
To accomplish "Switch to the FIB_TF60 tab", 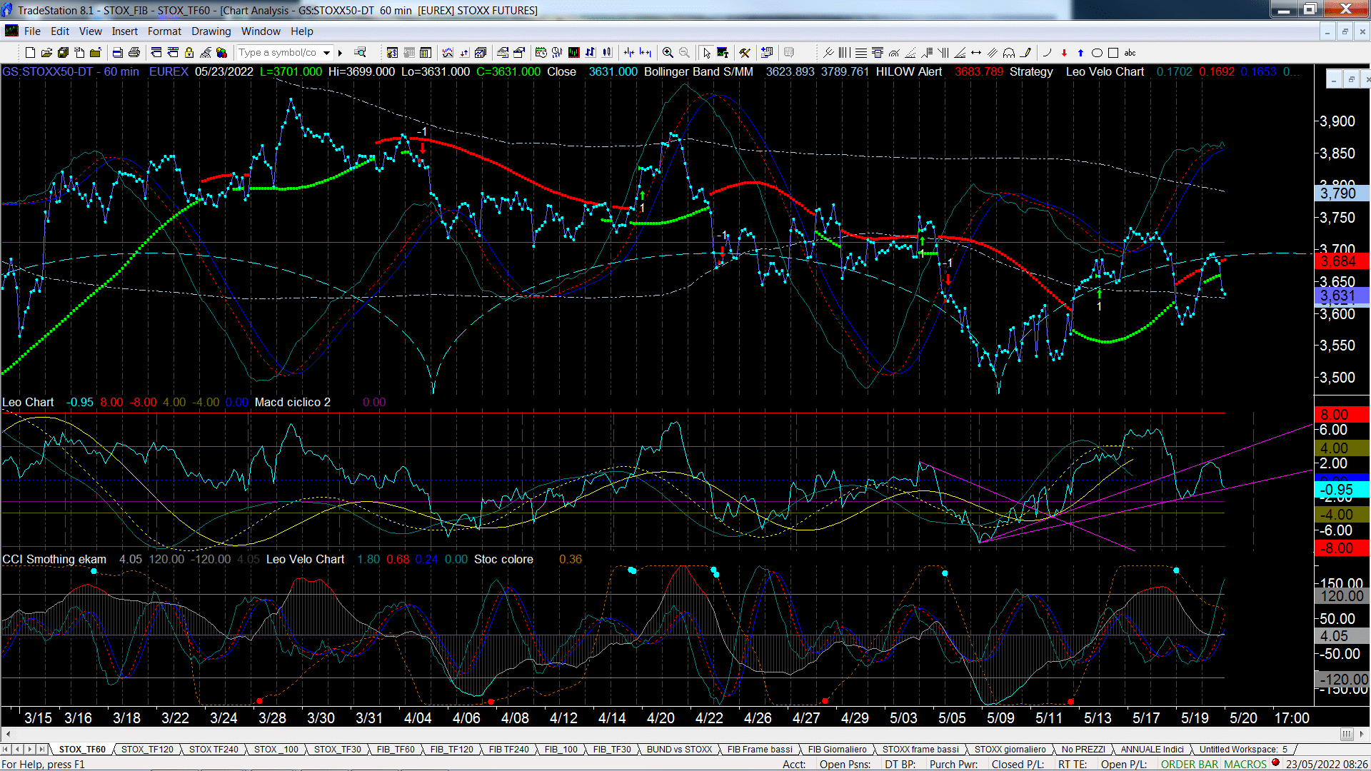I will click(396, 750).
